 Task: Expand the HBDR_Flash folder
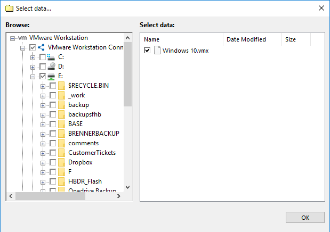43,182
